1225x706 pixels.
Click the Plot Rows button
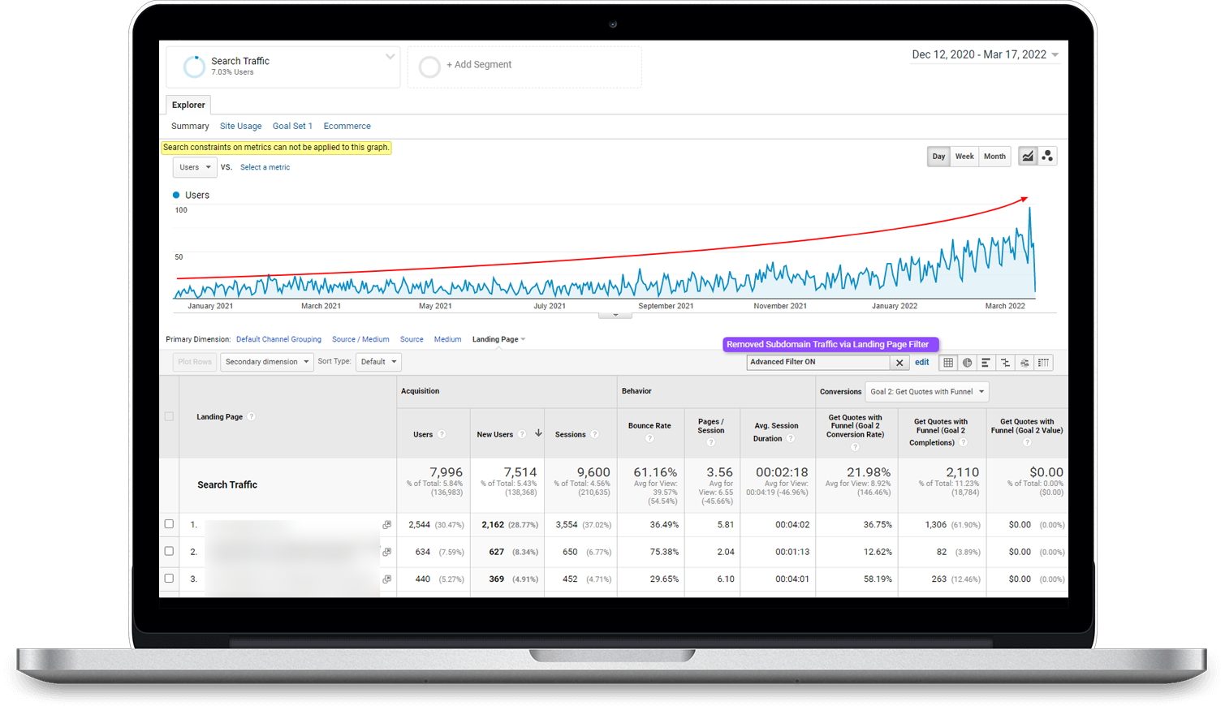pyautogui.click(x=195, y=362)
